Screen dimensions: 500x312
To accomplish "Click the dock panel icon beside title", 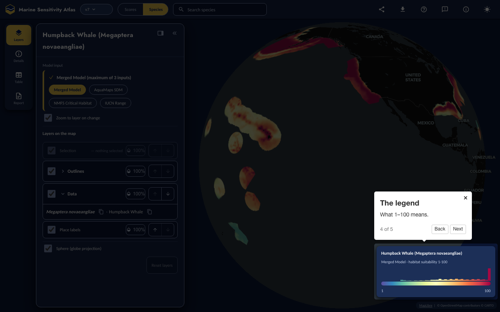I will (x=161, y=33).
